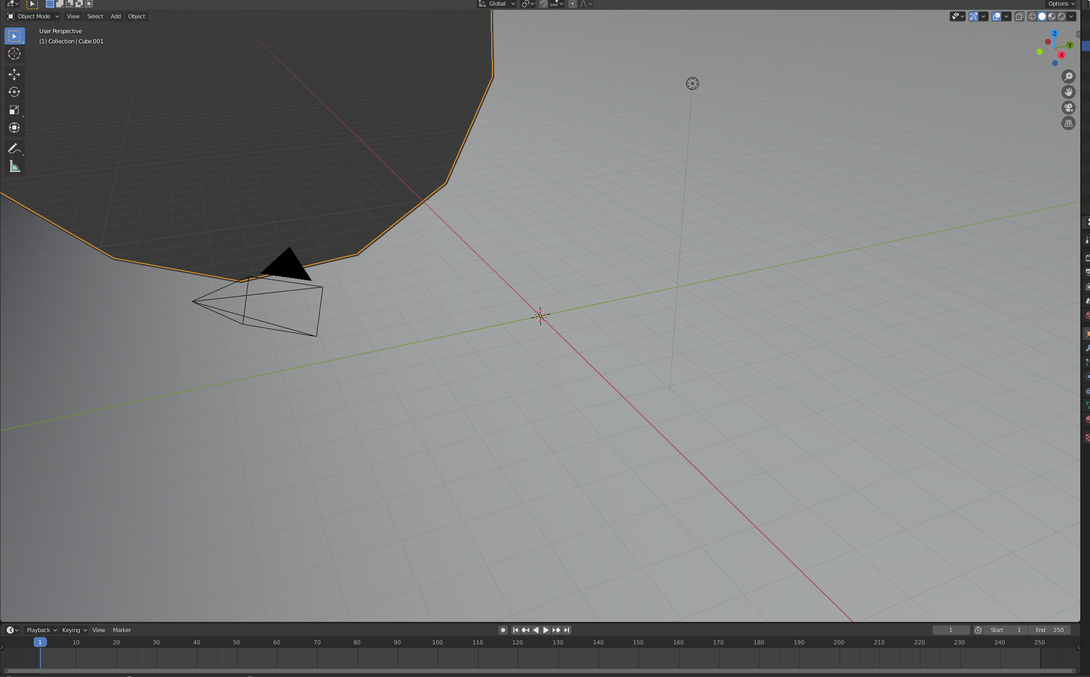Select the 3D Cursor tool
Screen dimensions: 1090x677
[x=14, y=54]
